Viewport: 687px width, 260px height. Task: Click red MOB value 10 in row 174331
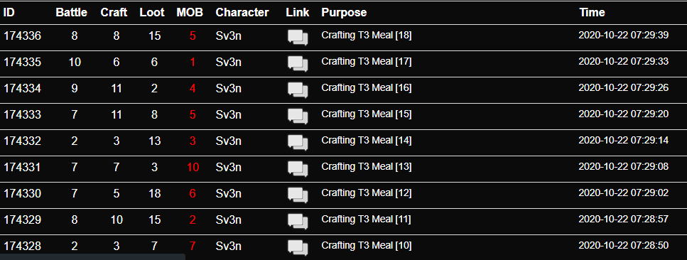point(193,167)
